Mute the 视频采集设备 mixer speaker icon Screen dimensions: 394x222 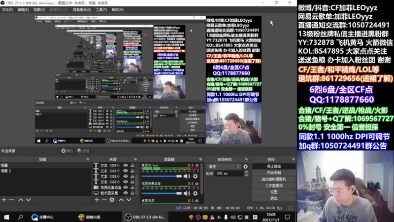(x=187, y=193)
